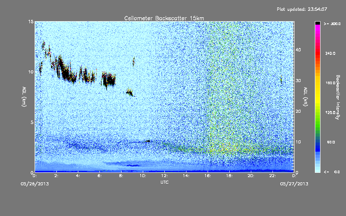Click the '4:' hour tick on the time axis
This screenshot has height=216, width=346.
(78, 176)
